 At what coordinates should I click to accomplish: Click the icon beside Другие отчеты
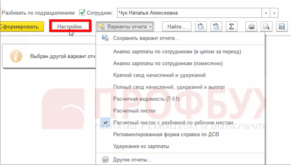click(105, 160)
